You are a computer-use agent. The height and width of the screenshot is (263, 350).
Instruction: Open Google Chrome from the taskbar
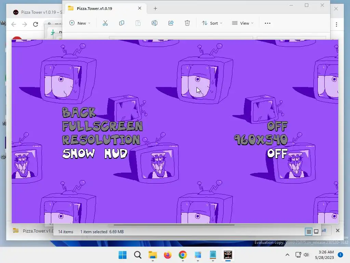point(183,255)
